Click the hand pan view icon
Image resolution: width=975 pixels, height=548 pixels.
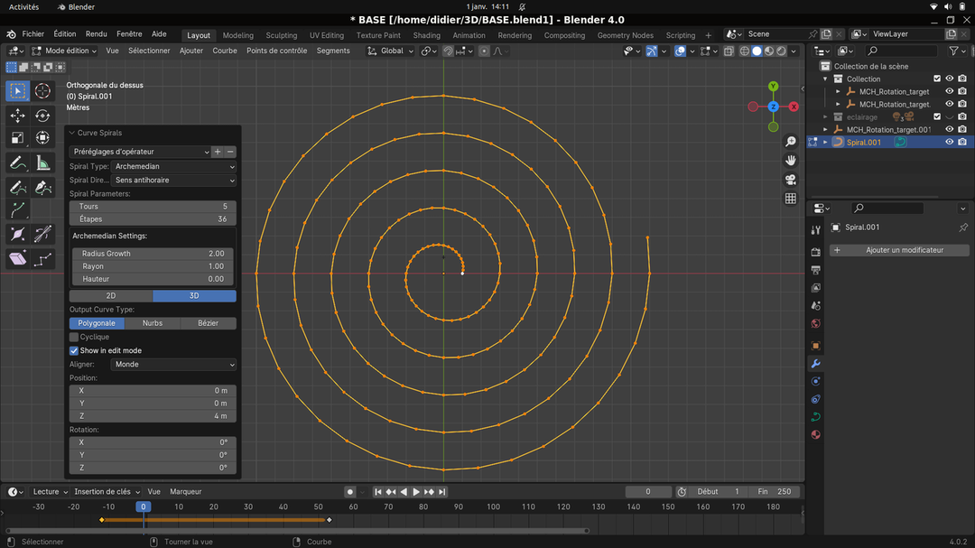tap(790, 161)
